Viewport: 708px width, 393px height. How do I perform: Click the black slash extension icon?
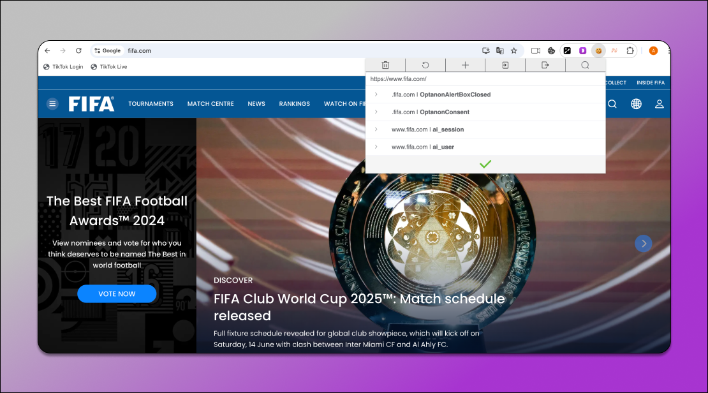[567, 50]
